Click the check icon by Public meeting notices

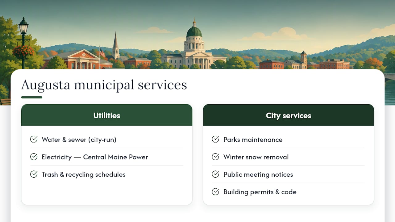pyautogui.click(x=215, y=174)
